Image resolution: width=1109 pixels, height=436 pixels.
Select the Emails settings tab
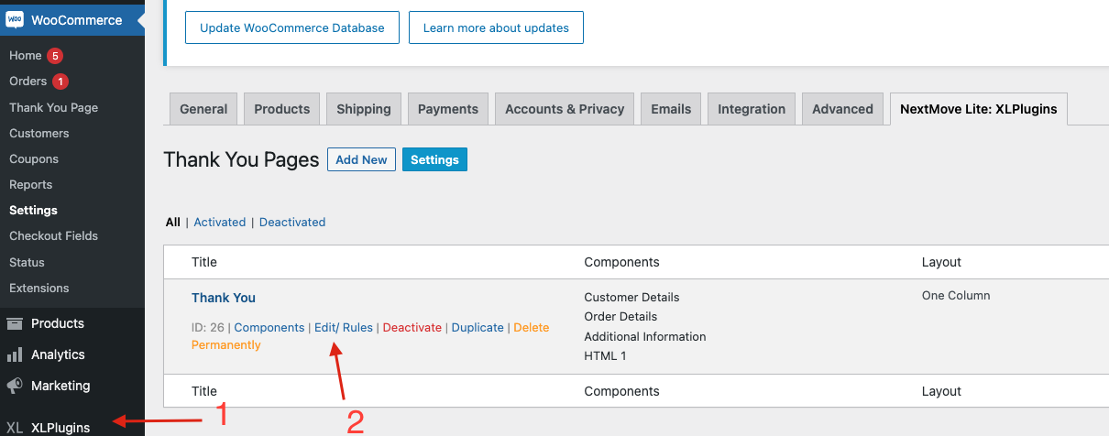pos(671,109)
